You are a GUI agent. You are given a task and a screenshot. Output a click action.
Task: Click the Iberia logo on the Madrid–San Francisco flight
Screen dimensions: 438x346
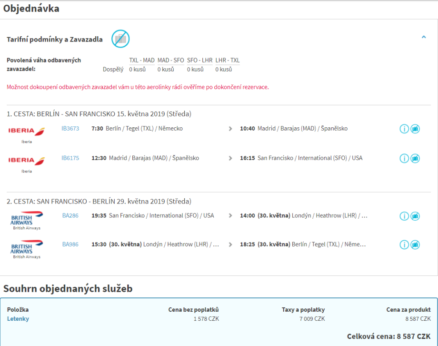click(27, 160)
